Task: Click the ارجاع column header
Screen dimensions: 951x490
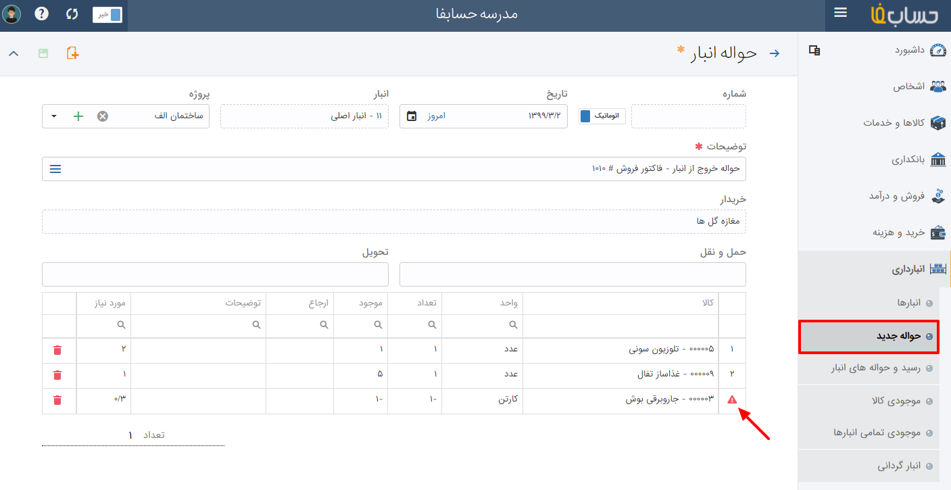Action: pos(300,303)
